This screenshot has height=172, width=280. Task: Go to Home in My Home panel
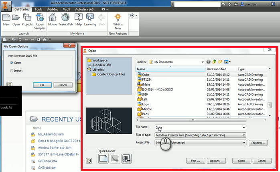pyautogui.click(x=52, y=20)
